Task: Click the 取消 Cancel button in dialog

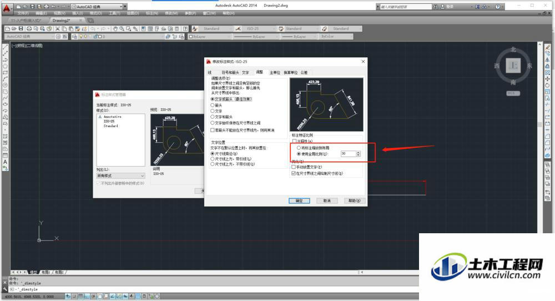Action: point(327,201)
